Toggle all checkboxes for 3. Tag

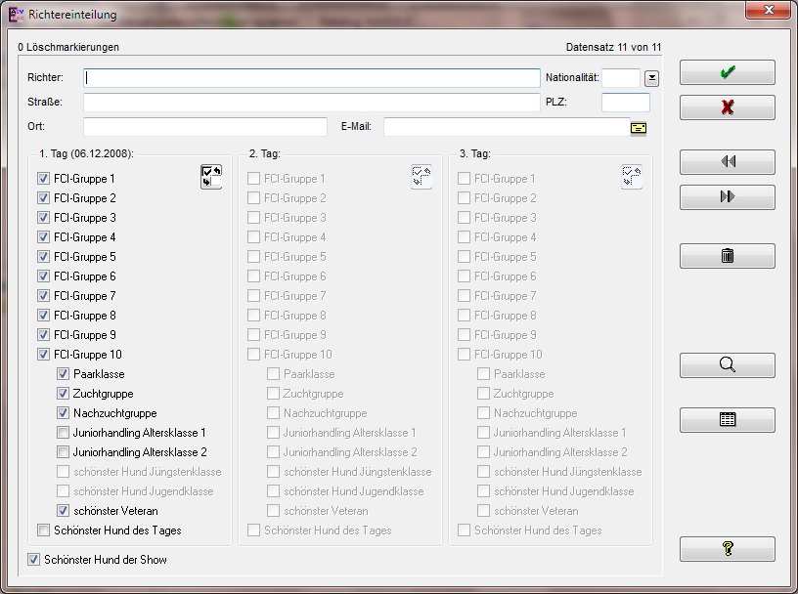632,177
